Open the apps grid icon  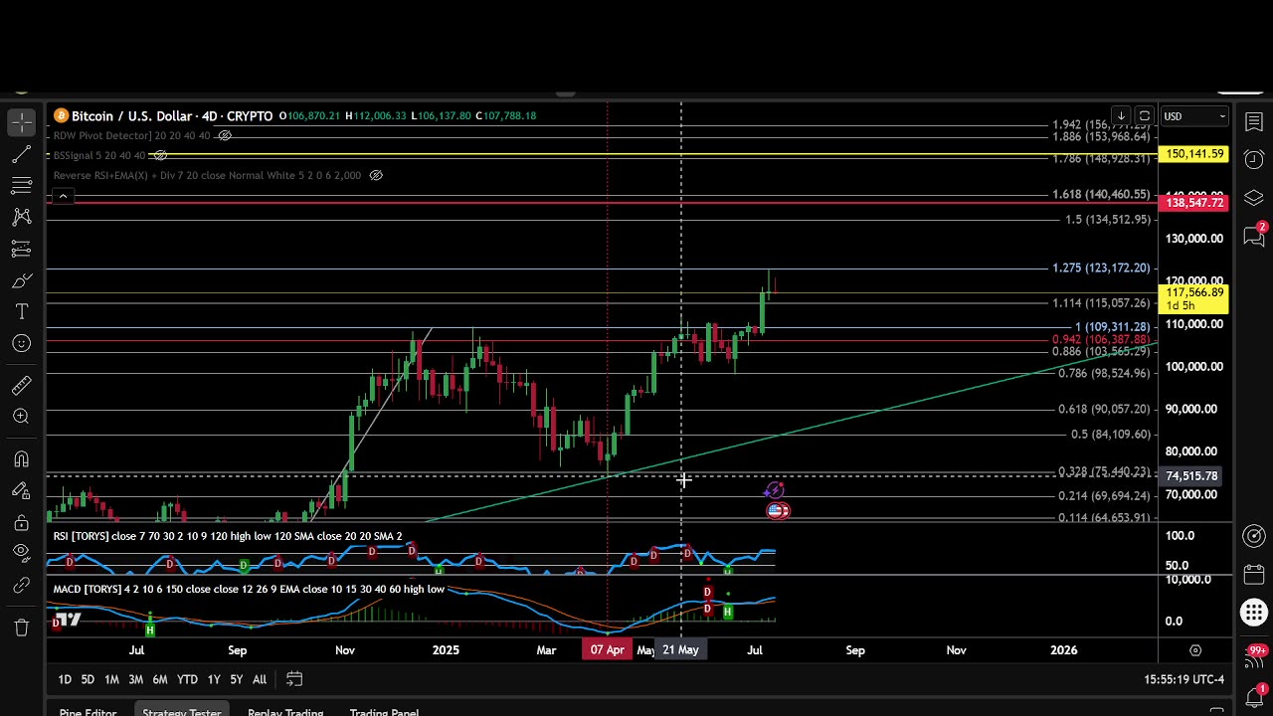click(x=1253, y=613)
